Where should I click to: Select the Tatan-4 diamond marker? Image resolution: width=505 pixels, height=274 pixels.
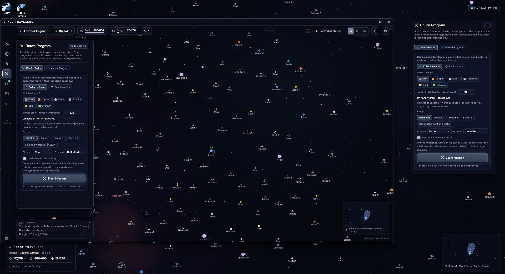pyautogui.click(x=275, y=132)
